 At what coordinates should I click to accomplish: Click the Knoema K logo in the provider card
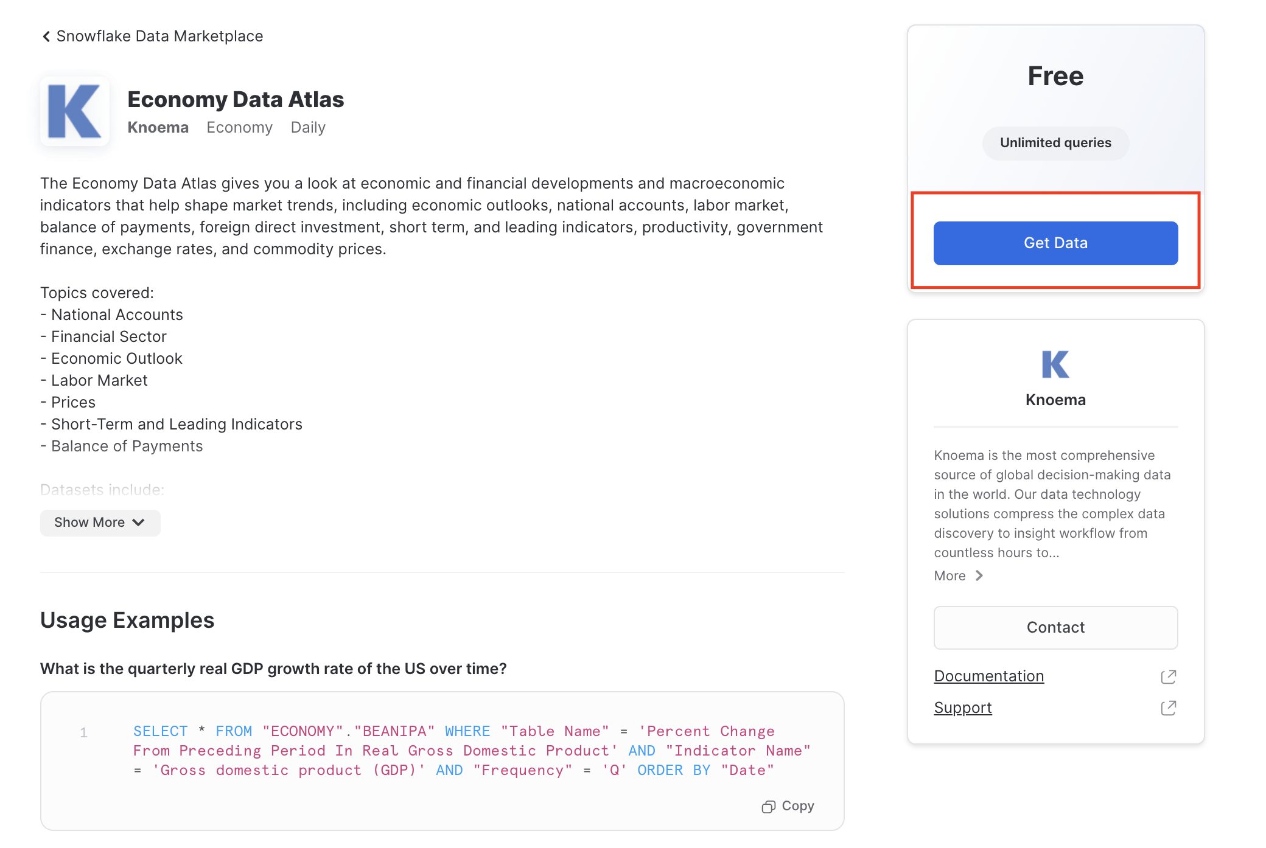pos(1055,365)
